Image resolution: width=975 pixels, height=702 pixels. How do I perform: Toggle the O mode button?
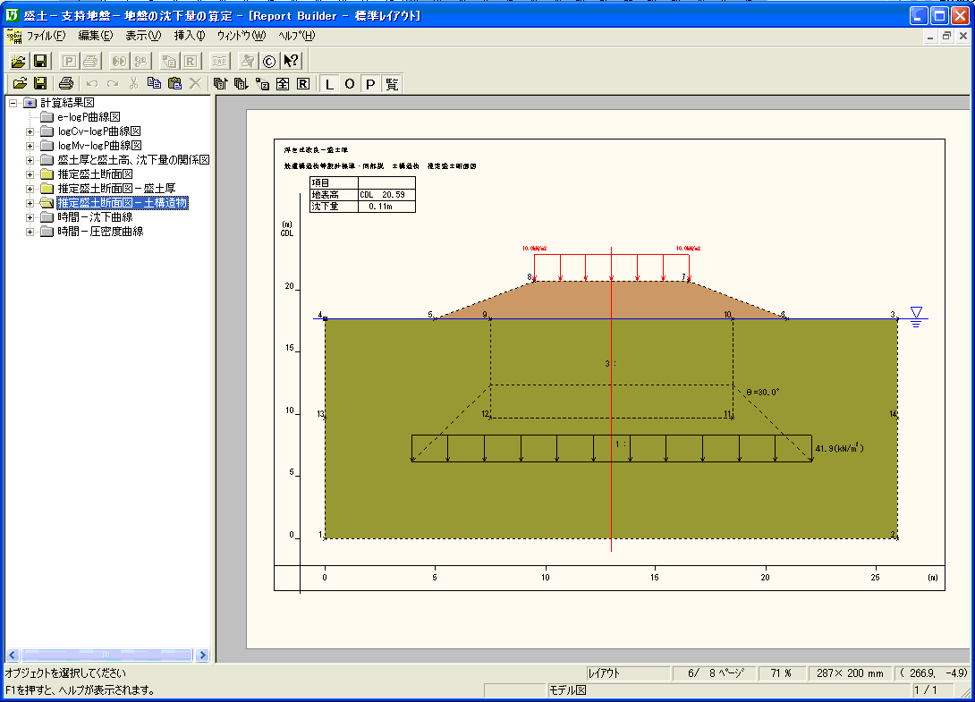pos(350,84)
